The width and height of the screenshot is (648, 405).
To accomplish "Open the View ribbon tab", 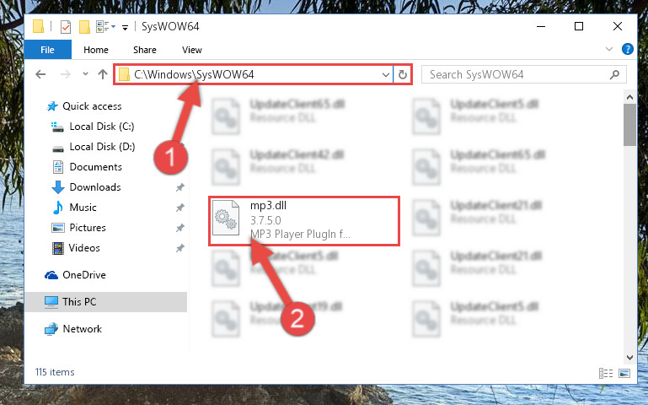I will (192, 50).
